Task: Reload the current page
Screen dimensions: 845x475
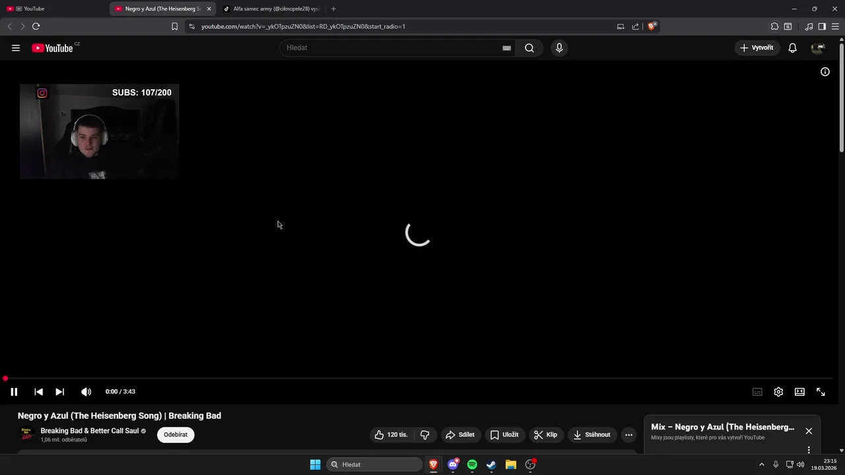Action: (36, 26)
